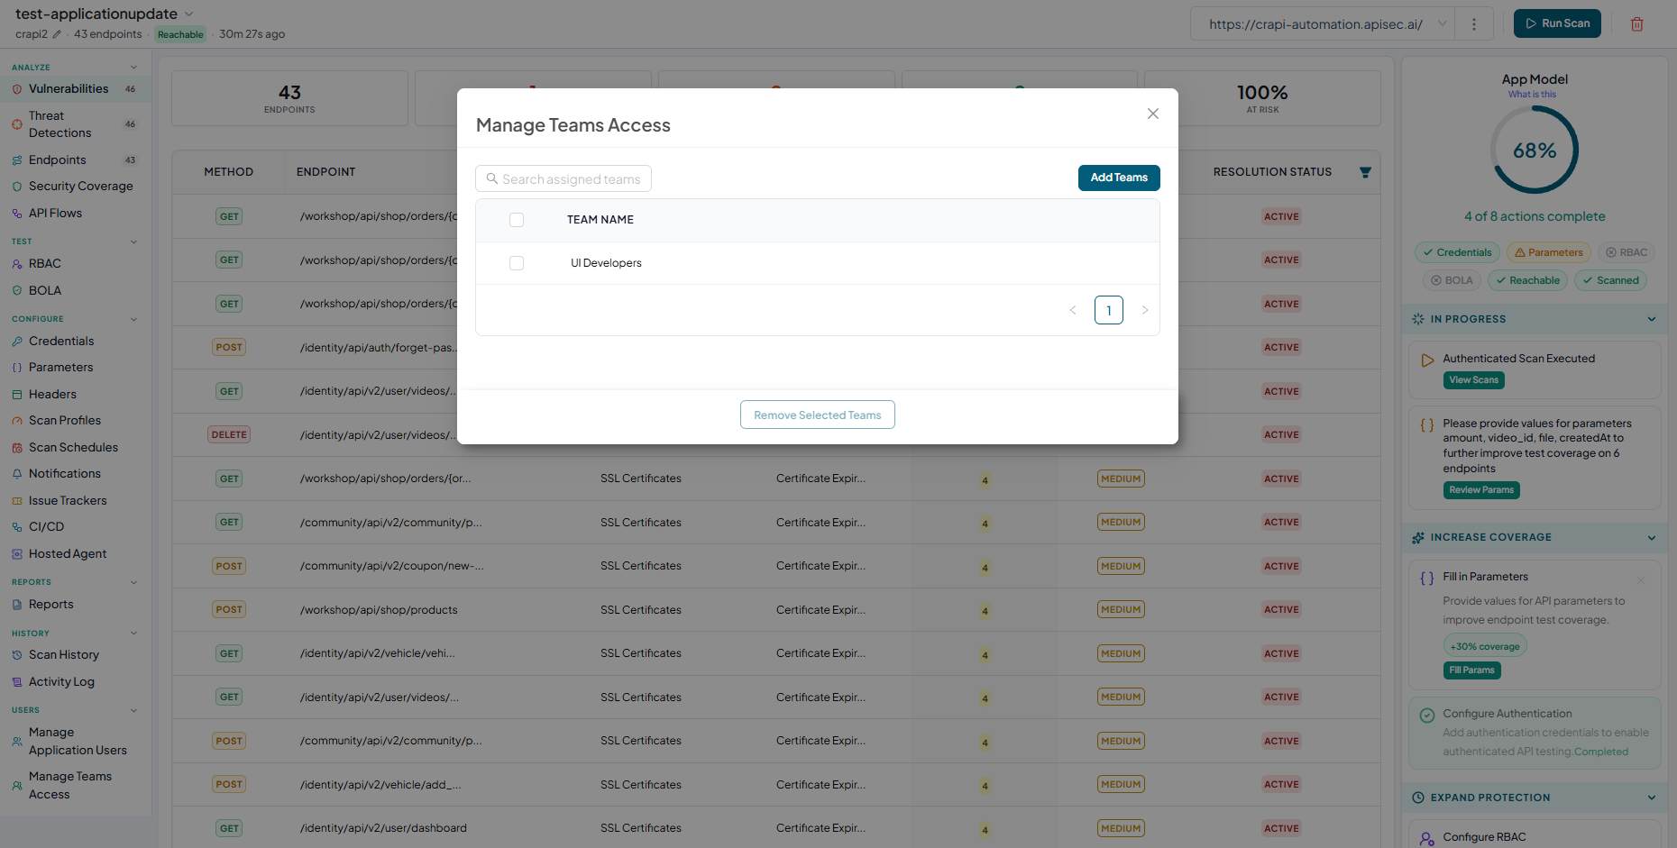Click the Add Teams button
This screenshot has height=848, width=1677.
pos(1119,178)
